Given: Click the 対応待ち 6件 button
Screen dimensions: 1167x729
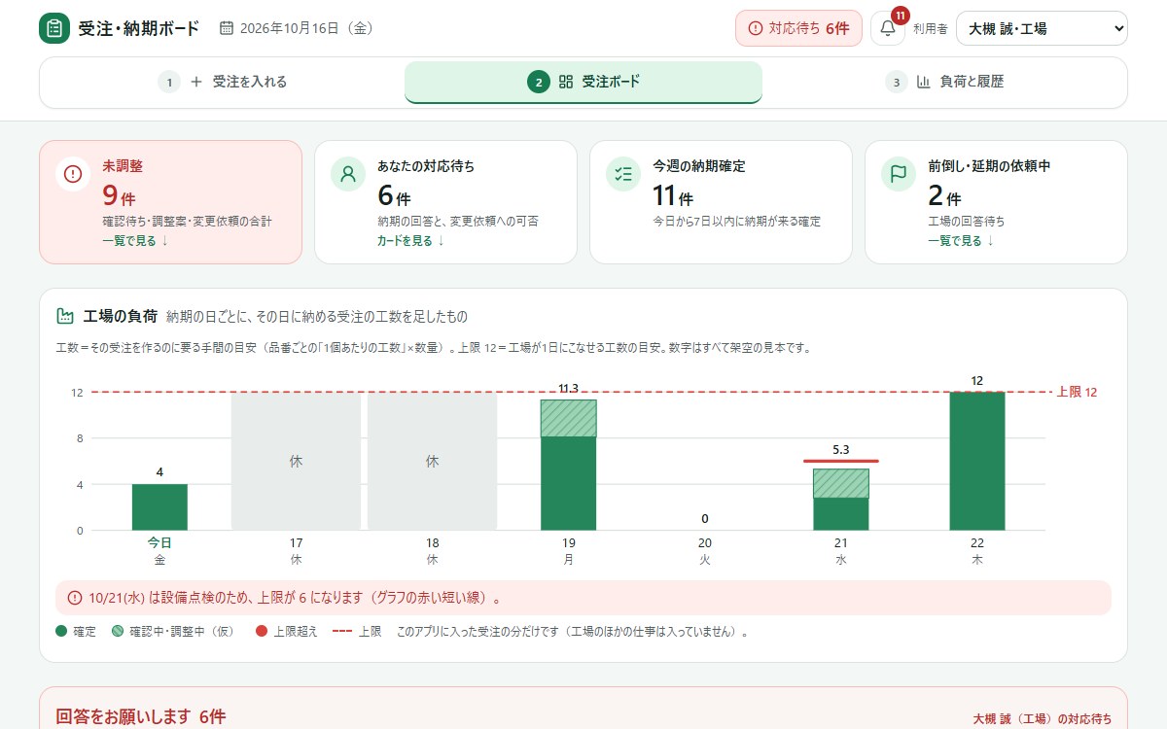Looking at the screenshot, I should [x=798, y=28].
